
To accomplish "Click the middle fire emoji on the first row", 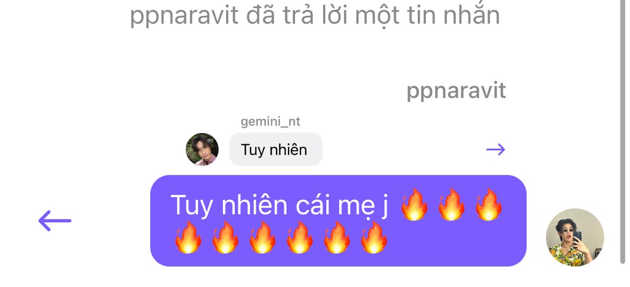I will point(451,205).
